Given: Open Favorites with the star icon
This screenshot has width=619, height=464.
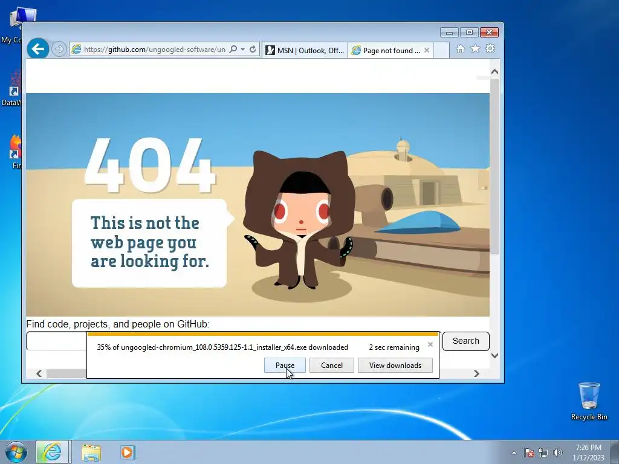Looking at the screenshot, I should [475, 48].
